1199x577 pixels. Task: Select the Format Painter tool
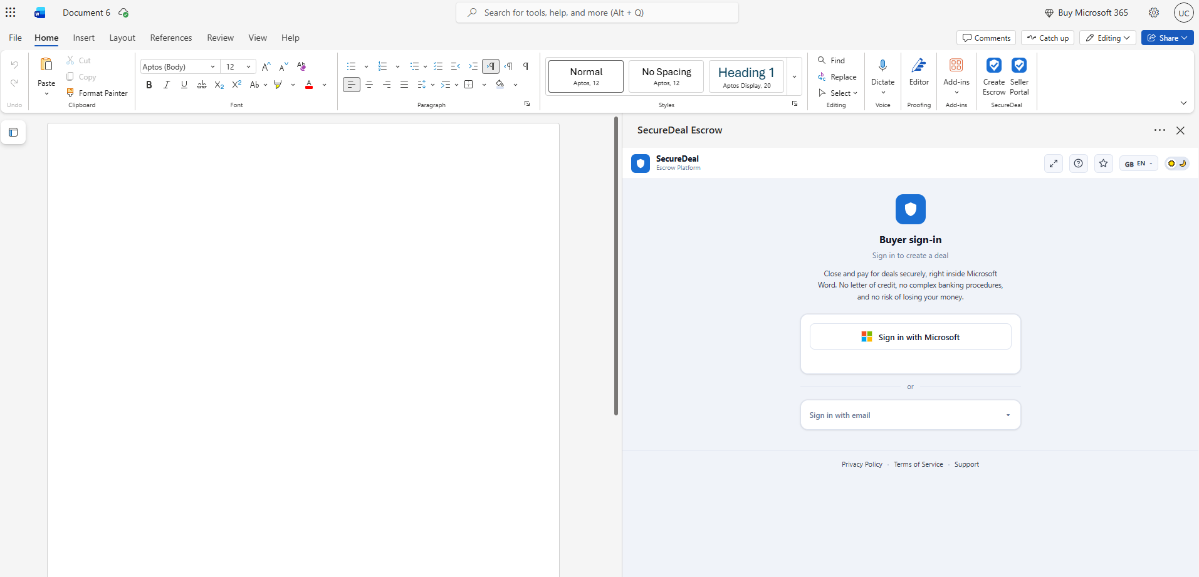click(x=97, y=93)
